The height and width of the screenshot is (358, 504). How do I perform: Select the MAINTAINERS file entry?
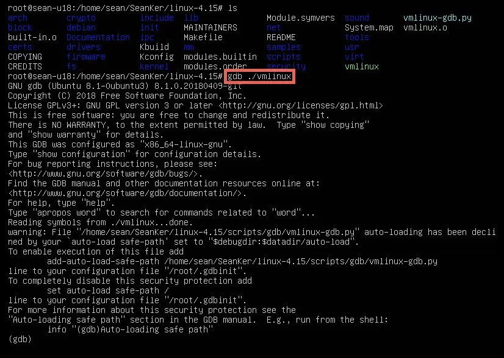pyautogui.click(x=211, y=27)
